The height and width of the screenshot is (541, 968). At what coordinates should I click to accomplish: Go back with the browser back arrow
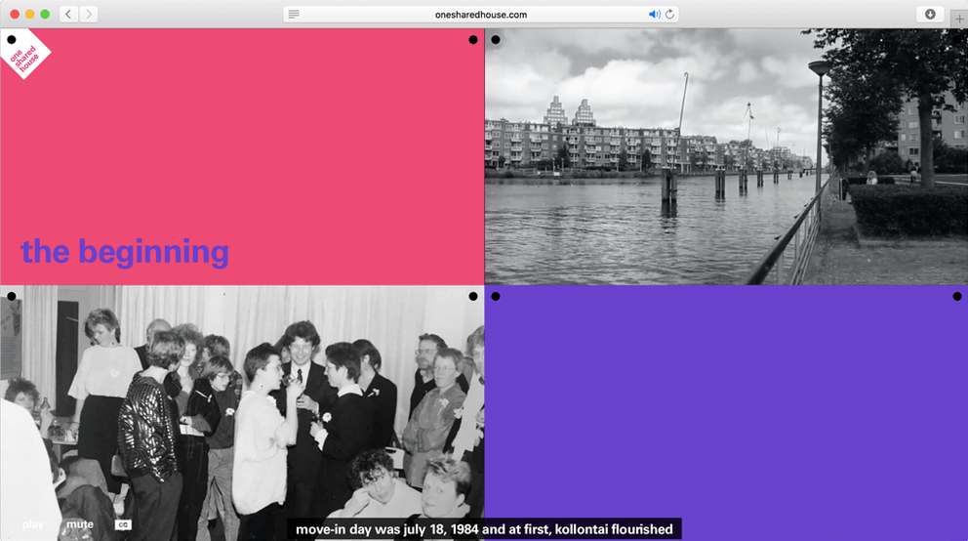pos(68,14)
